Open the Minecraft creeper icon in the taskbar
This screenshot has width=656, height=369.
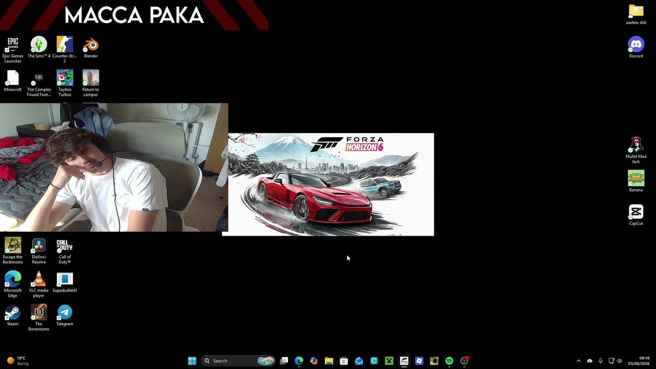(x=389, y=361)
